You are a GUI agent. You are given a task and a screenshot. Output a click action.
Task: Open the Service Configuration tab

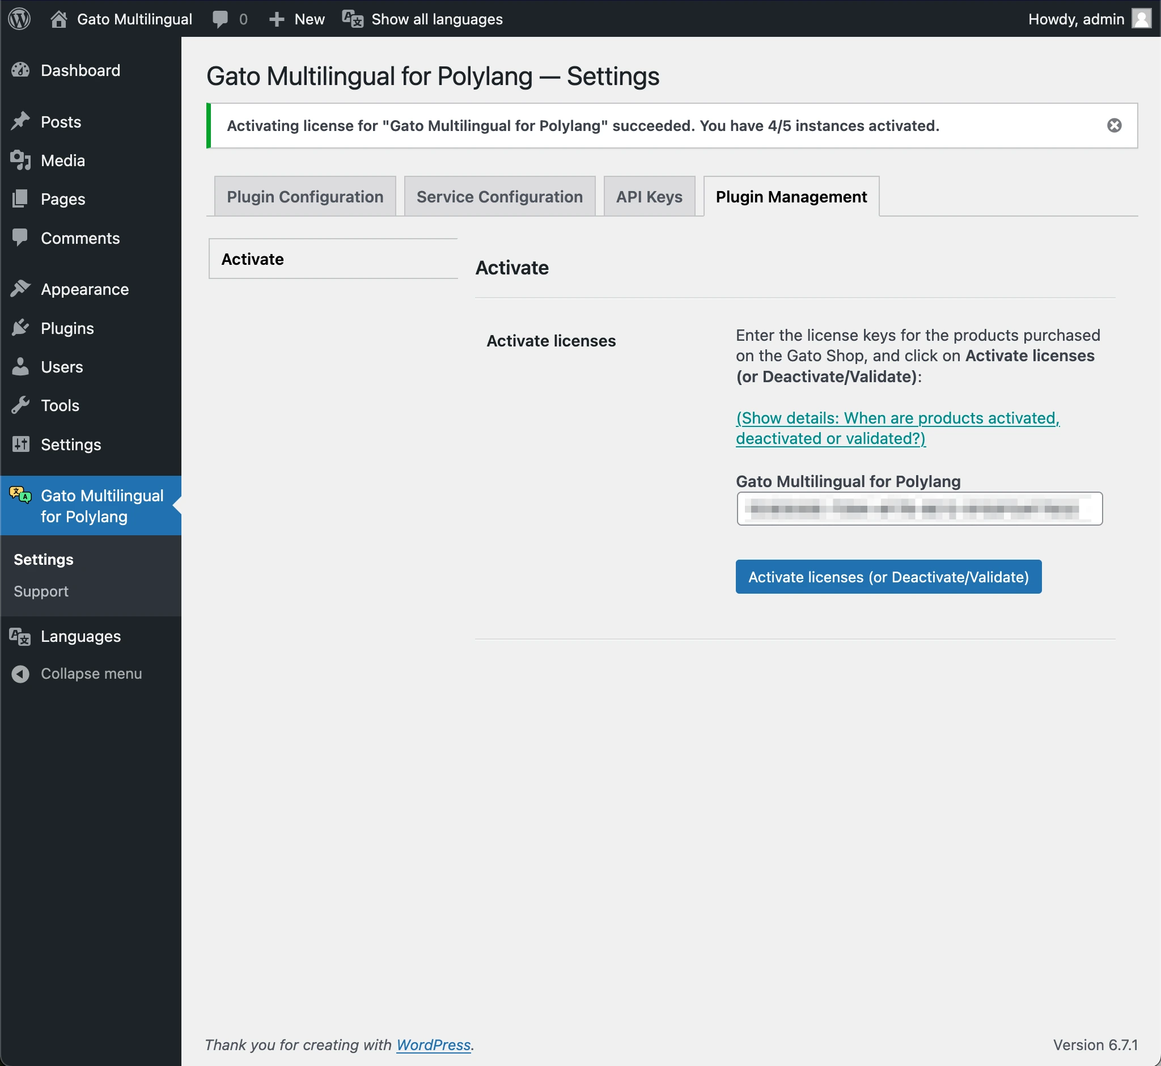point(499,197)
